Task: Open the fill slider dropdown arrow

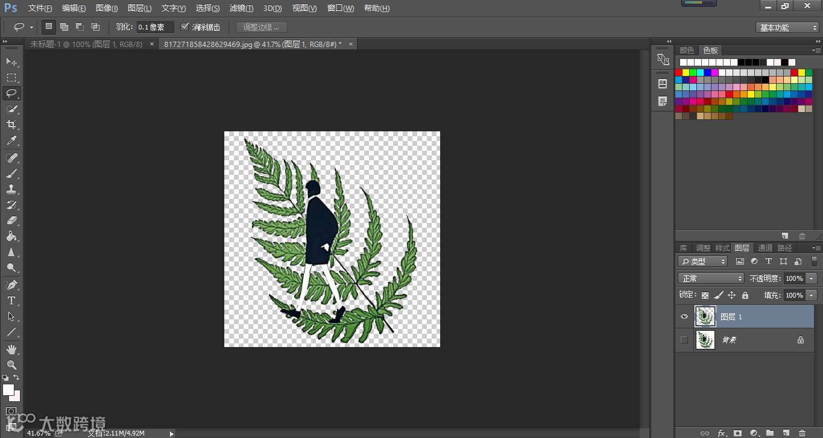Action: [812, 295]
